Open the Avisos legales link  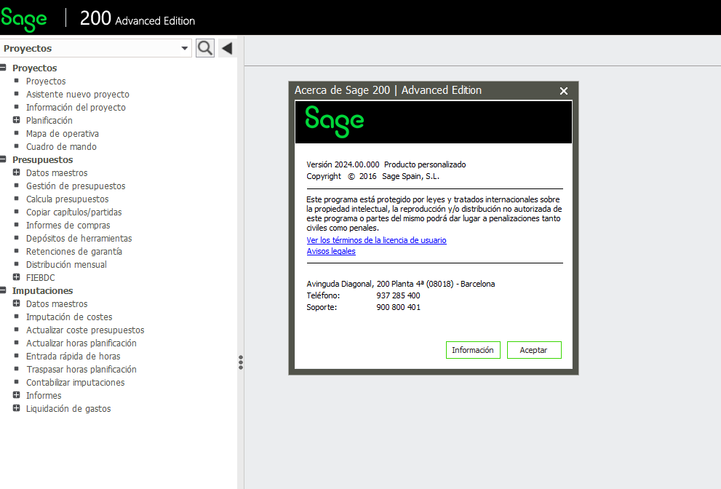[x=331, y=251]
